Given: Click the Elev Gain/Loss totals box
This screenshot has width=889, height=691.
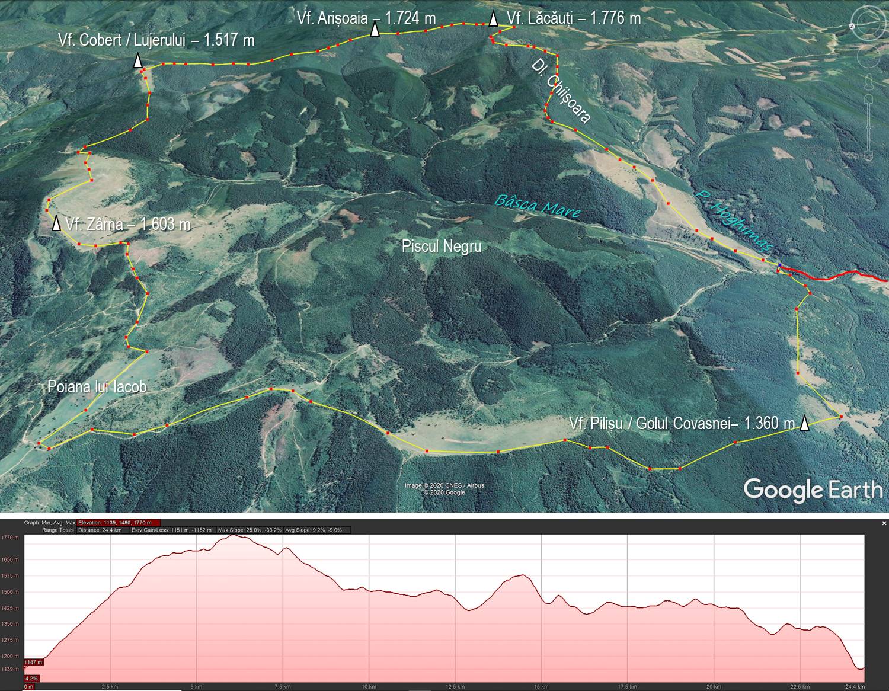Looking at the screenshot, I should pos(171,530).
